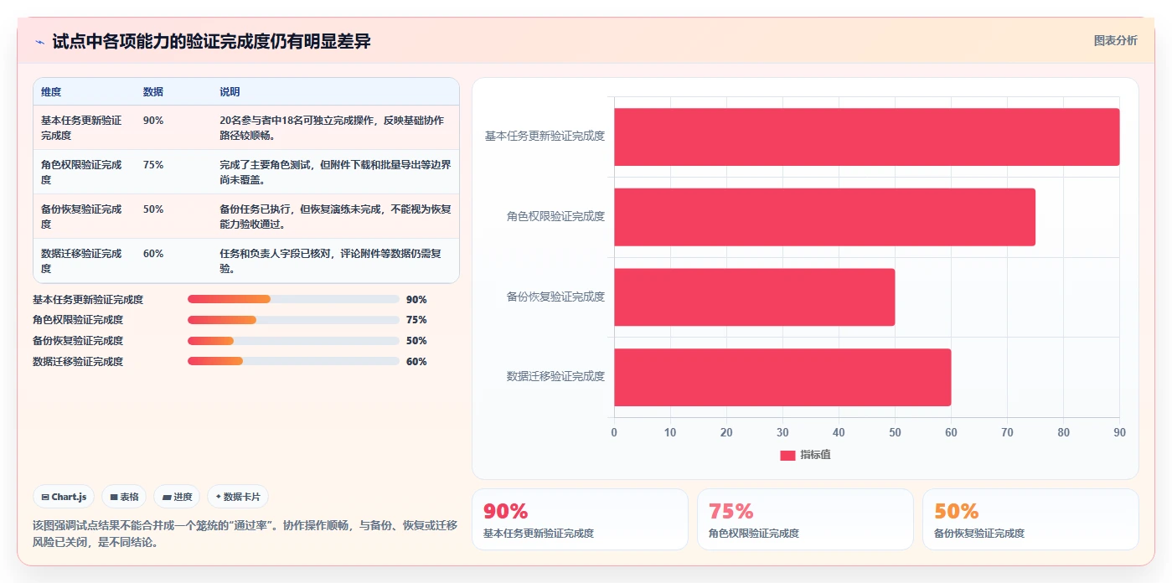Viewport: 1172px width, 583px height.
Task: Click the y-axis label 数据迁移验证完成度
Action: (555, 376)
